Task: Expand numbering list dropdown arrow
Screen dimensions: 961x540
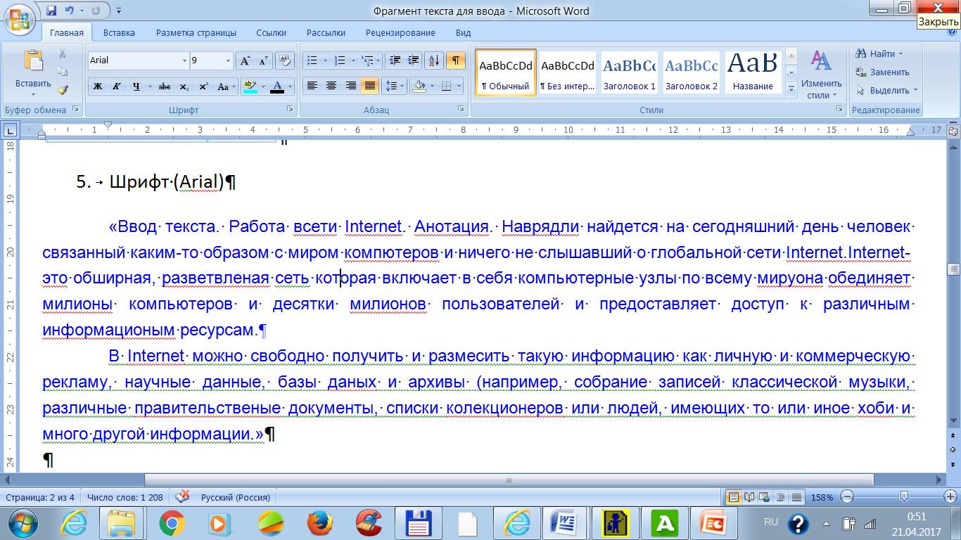Action: [352, 60]
